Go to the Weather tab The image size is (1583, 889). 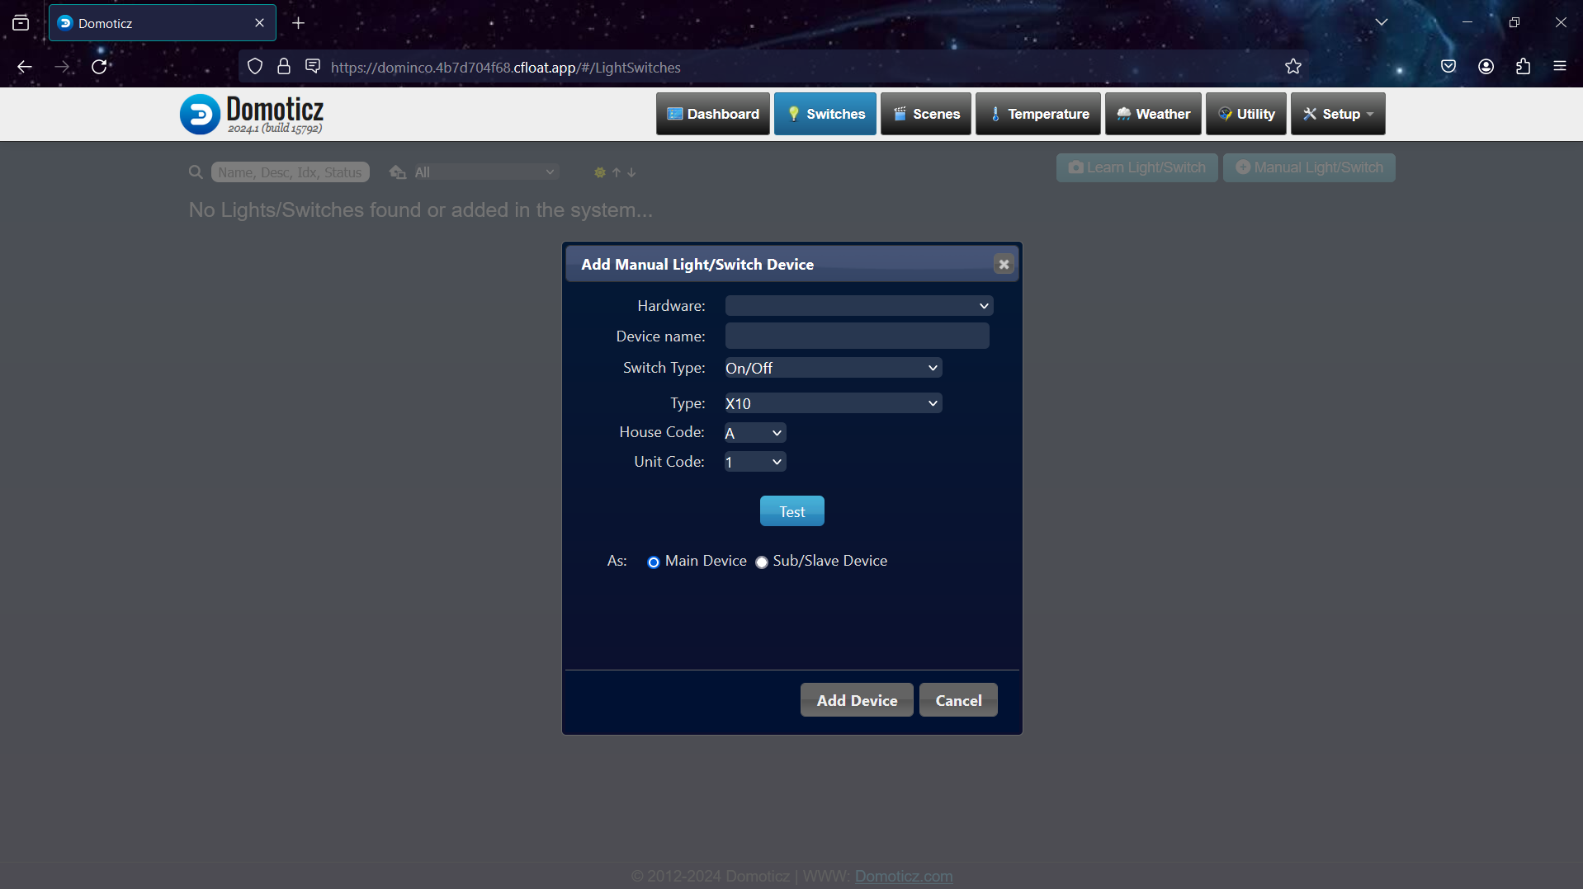point(1153,114)
